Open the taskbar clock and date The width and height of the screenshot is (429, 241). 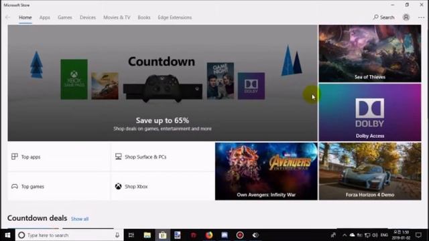click(401, 235)
